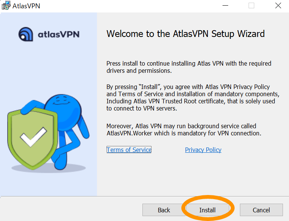Click the text 'Press install to continue installing'

[x=151, y=63]
